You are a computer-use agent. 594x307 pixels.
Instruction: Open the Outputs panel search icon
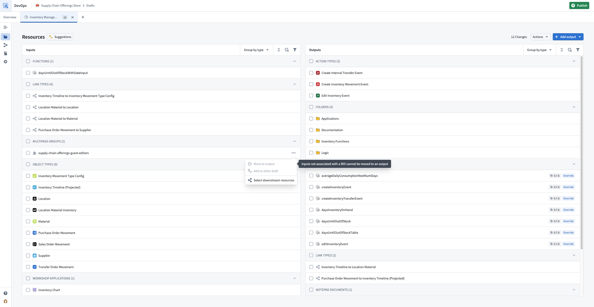point(570,50)
